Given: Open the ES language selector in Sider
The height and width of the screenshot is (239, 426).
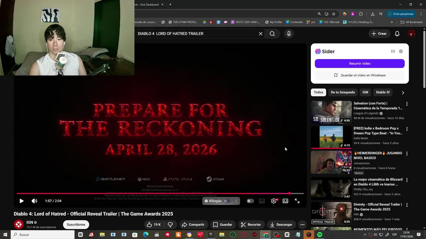Looking at the screenshot, I should coord(393,51).
